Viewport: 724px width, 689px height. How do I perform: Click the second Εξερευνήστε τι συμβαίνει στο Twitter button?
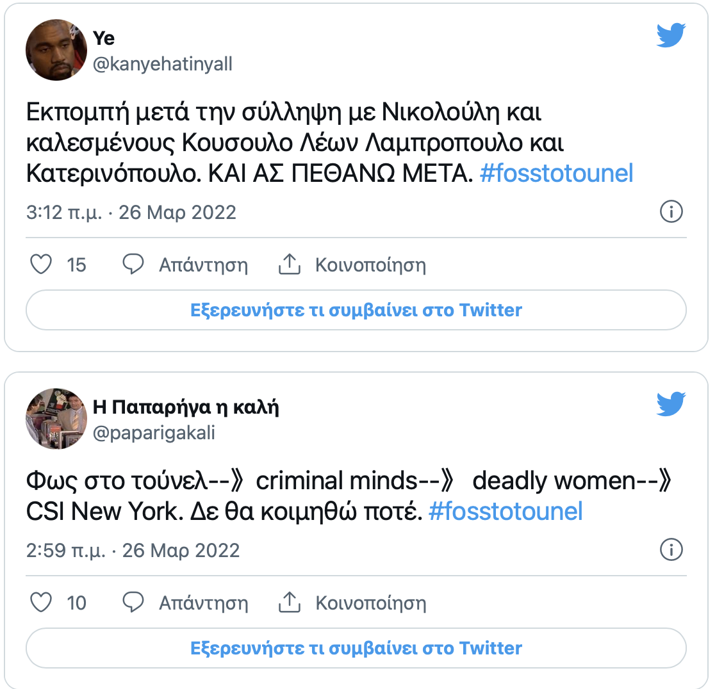point(356,649)
